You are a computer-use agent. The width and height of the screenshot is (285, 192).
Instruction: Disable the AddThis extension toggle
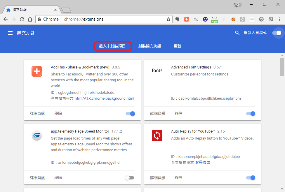(x=130, y=114)
